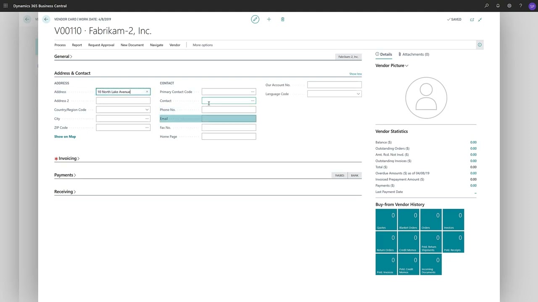Click the search magnifier icon in header
538x302 pixels.
[x=487, y=6]
